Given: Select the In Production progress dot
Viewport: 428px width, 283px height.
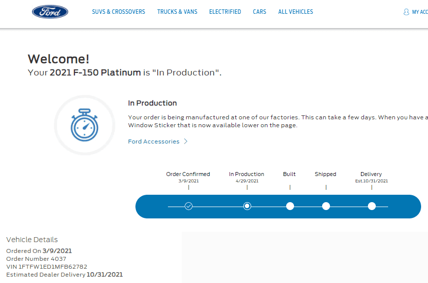Looking at the screenshot, I should tap(247, 206).
